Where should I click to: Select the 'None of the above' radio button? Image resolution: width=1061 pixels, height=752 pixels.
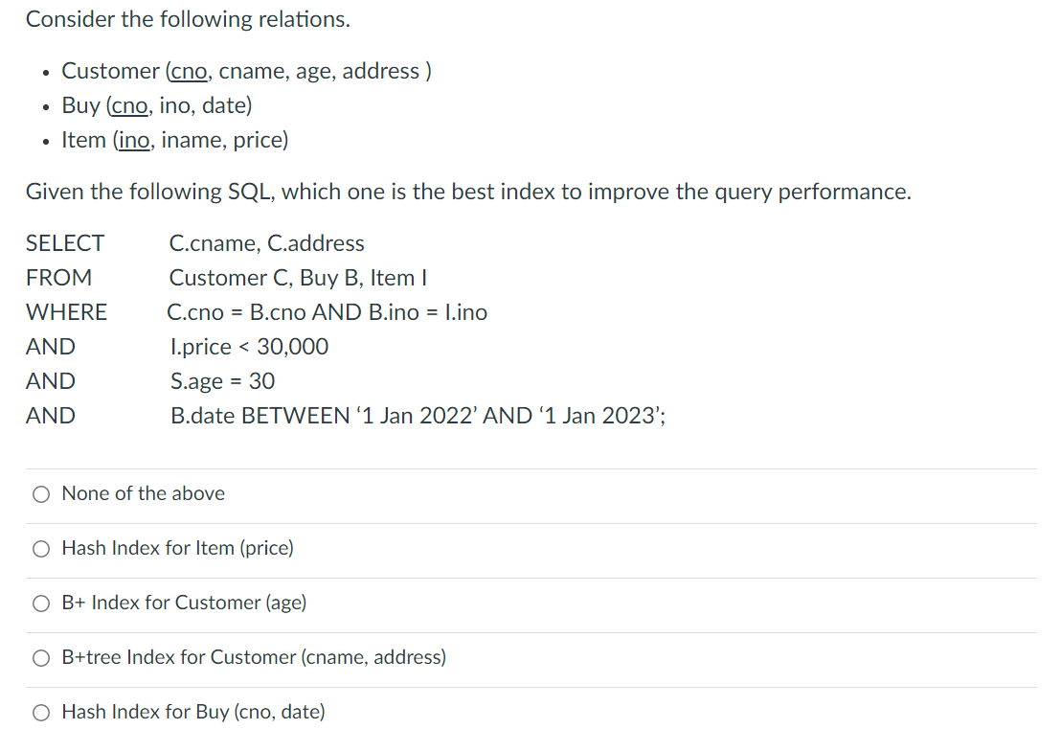pos(41,493)
